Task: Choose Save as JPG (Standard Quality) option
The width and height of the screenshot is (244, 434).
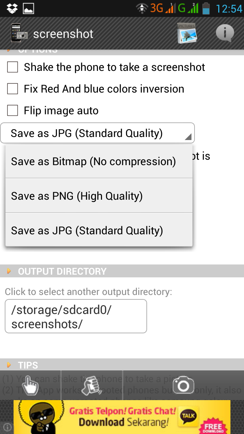Action: (99, 231)
